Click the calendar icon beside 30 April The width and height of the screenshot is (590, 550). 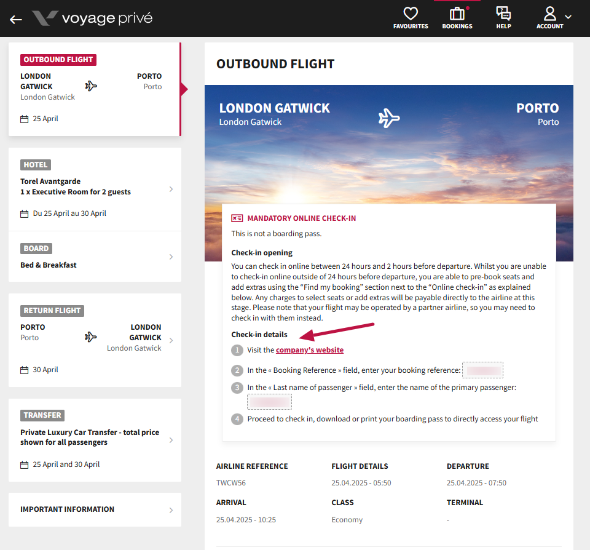[25, 370]
